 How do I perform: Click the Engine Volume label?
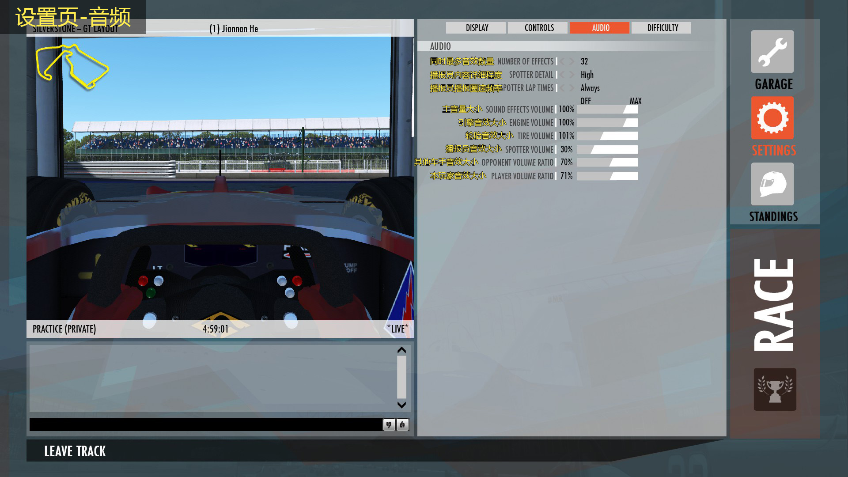pyautogui.click(x=531, y=123)
